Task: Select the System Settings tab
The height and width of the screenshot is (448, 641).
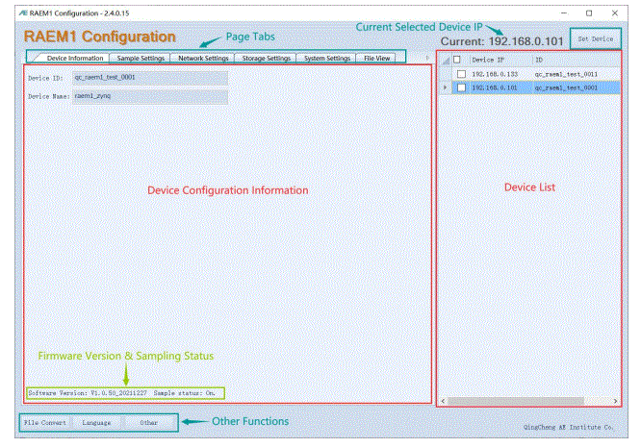Action: pos(326,58)
